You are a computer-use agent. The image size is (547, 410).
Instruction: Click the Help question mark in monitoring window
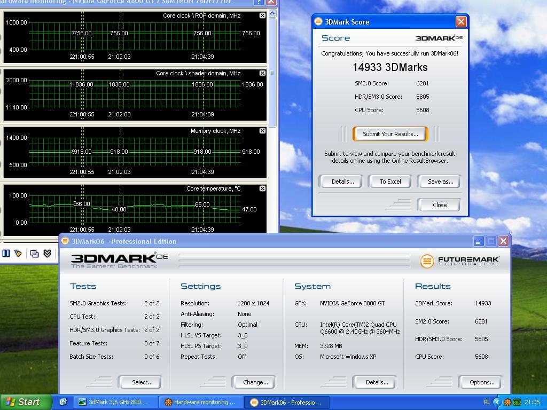coord(259,2)
